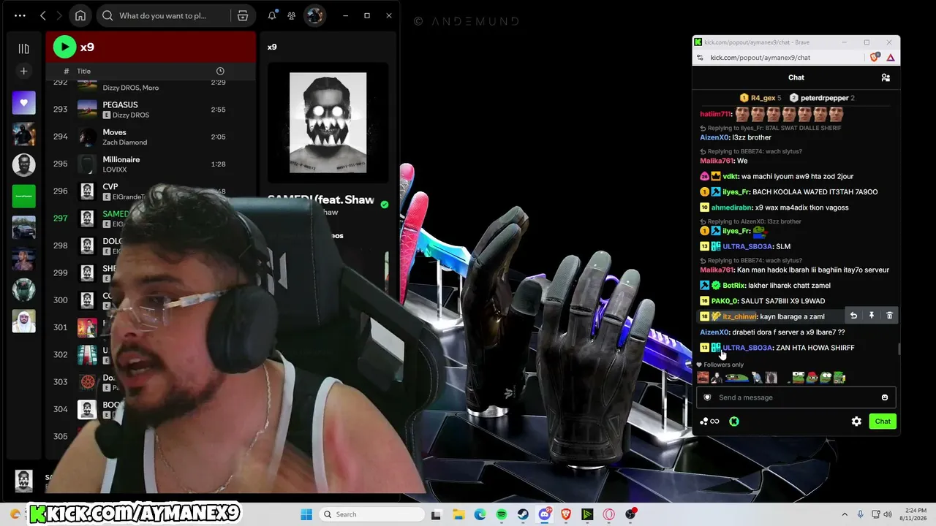The height and width of the screenshot is (526, 936).
Task: Pin itz_chinwi's chat message
Action: [872, 316]
